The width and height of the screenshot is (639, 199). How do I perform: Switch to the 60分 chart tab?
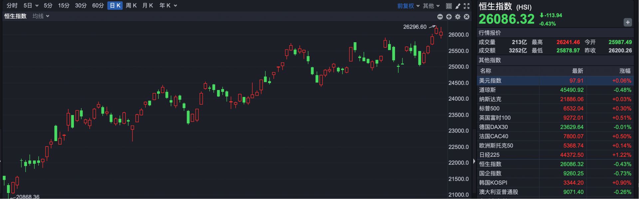98,6
